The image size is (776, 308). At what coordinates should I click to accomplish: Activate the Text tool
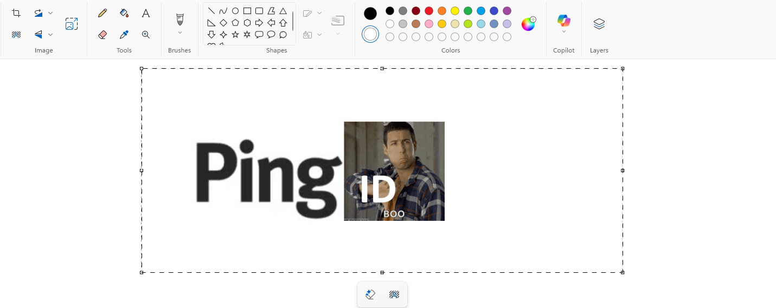[x=145, y=13]
